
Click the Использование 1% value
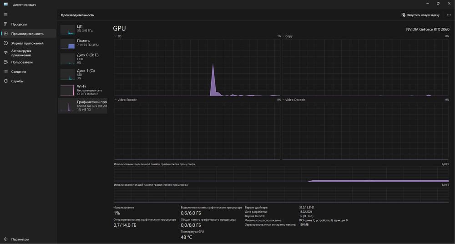pyautogui.click(x=116, y=213)
